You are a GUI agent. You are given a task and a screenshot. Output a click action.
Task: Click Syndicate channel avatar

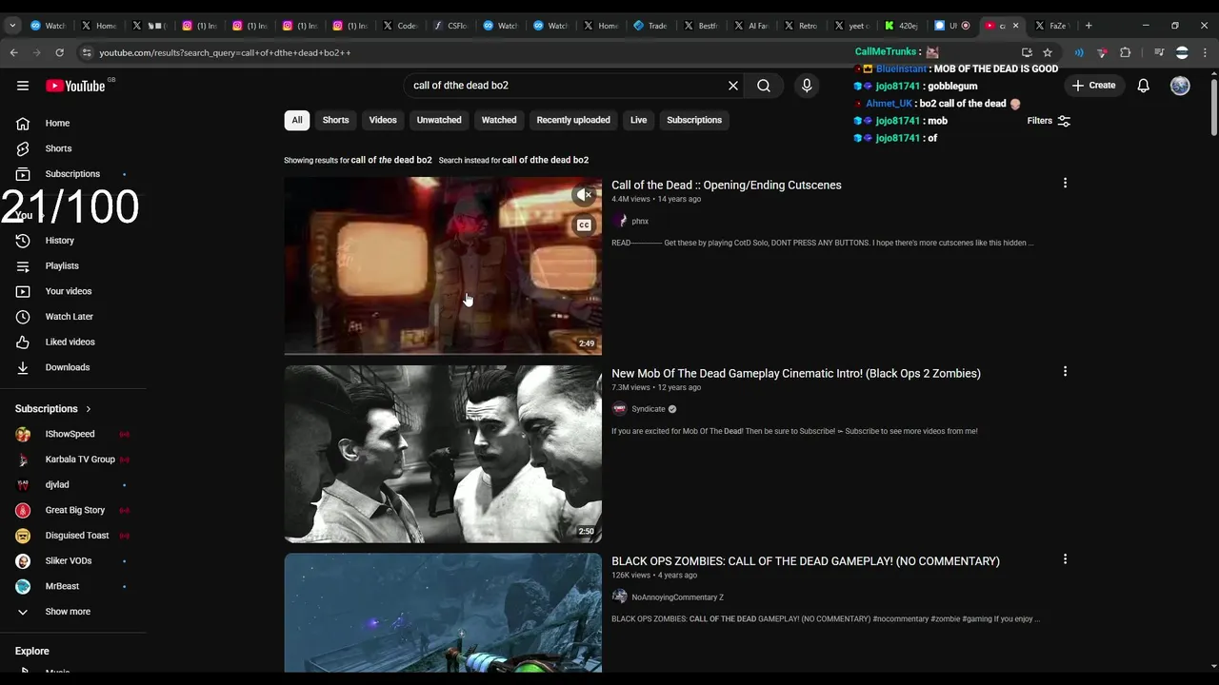[x=620, y=409]
